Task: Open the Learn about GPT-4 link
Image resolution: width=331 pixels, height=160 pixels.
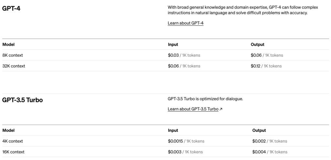Action: (x=186, y=23)
